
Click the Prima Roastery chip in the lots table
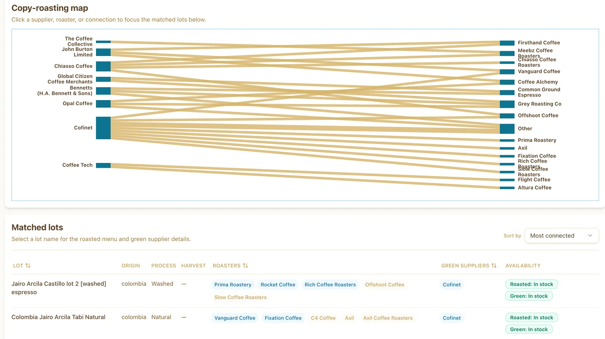pos(233,285)
